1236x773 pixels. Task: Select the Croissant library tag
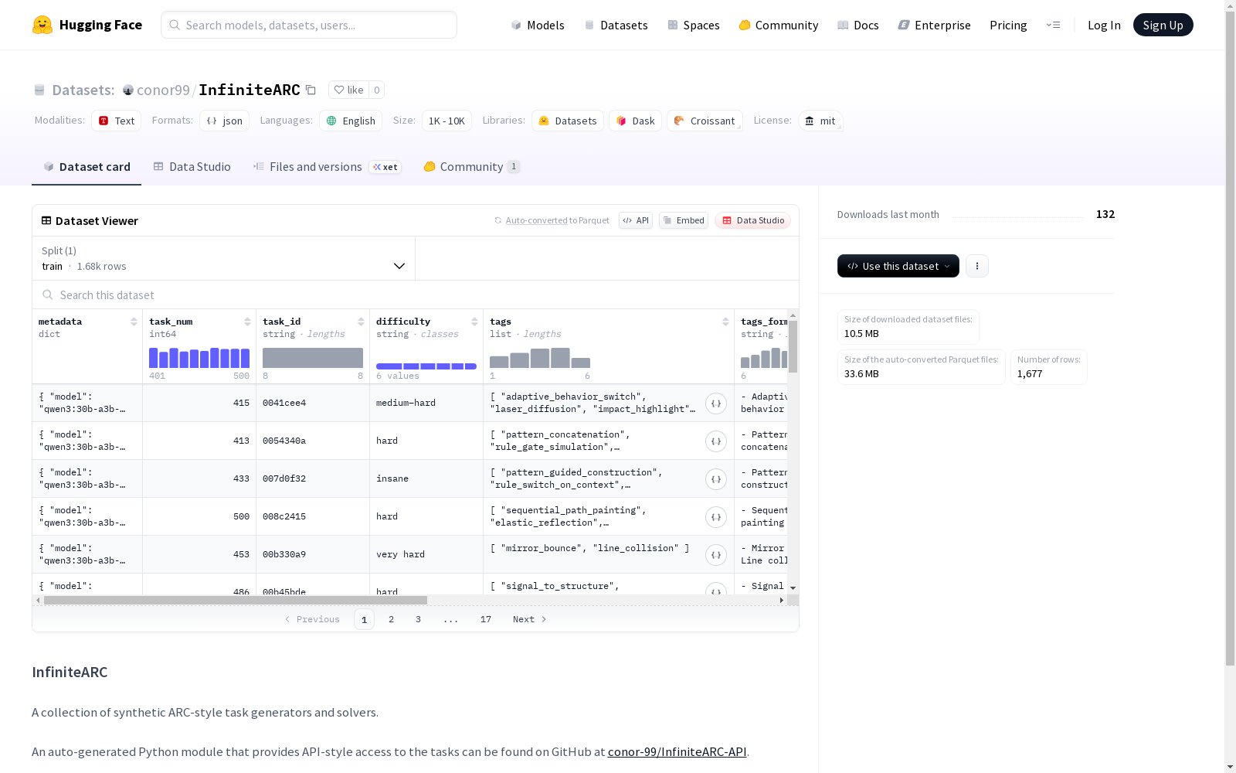(705, 121)
